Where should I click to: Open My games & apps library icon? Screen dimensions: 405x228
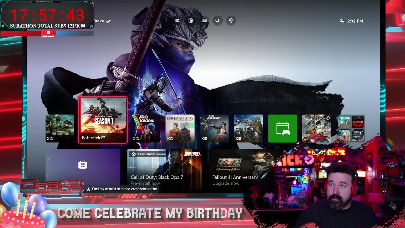(177, 21)
